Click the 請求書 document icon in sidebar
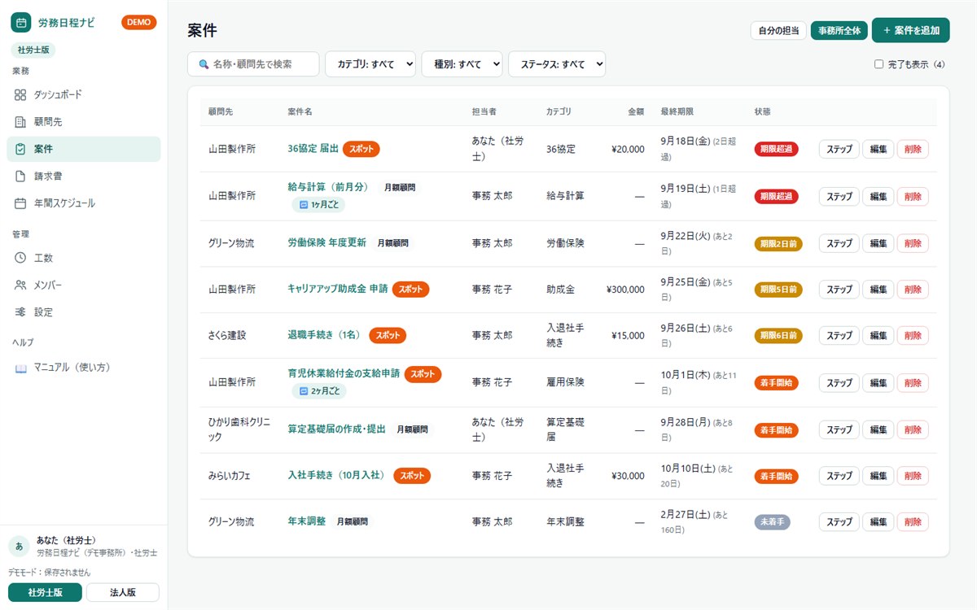Image resolution: width=977 pixels, height=610 pixels. pyautogui.click(x=20, y=176)
